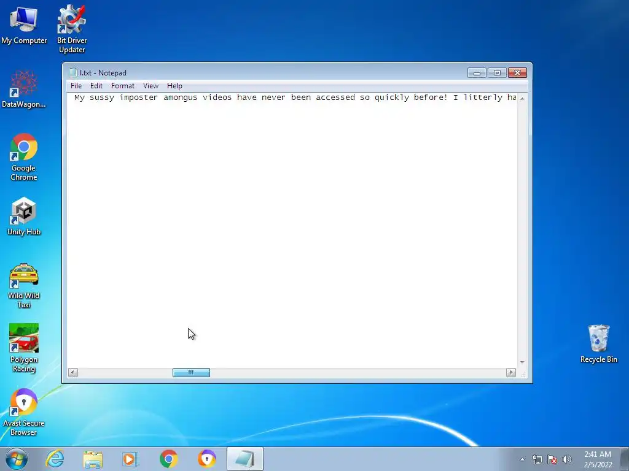This screenshot has width=629, height=471.
Task: Select the My Computer desktop icon
Action: pos(24,26)
